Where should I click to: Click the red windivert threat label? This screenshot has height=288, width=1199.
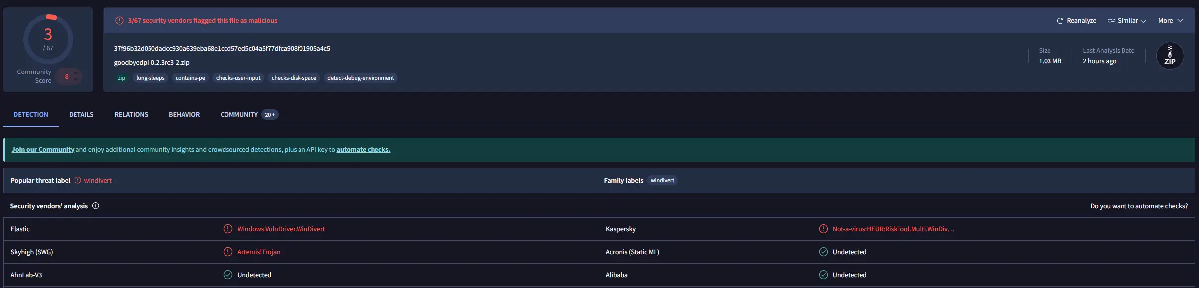pyautogui.click(x=98, y=181)
